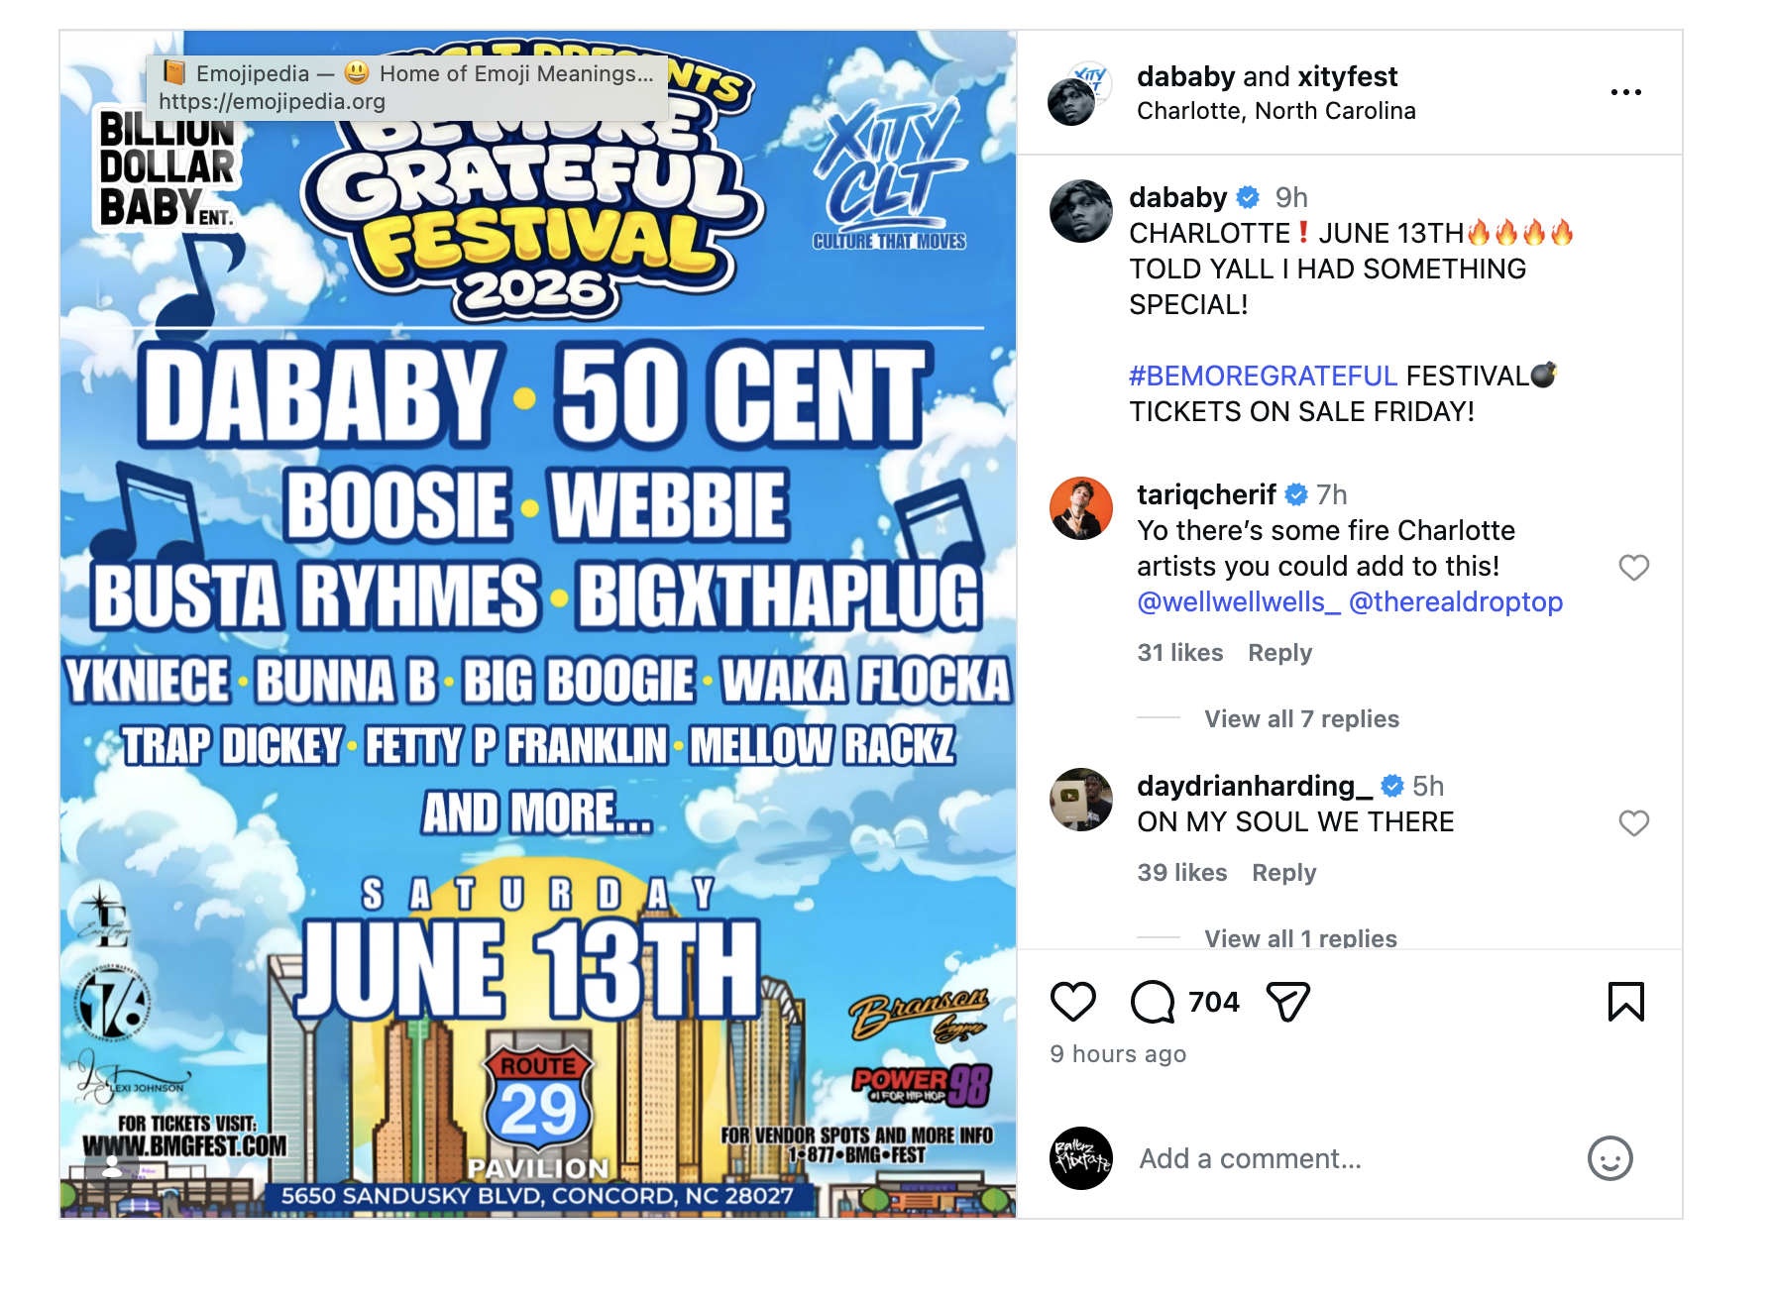Image resolution: width=1774 pixels, height=1298 pixels.
Task: Open the Charlotte, North Carolina location
Action: coord(1275,111)
